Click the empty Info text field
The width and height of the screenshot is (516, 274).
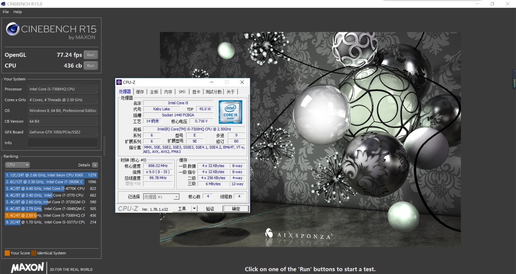[x=62, y=143]
